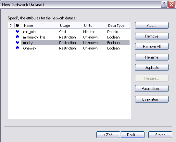Click the blue icon next to mimourov_kriz
176x142 pixels.
[18, 37]
